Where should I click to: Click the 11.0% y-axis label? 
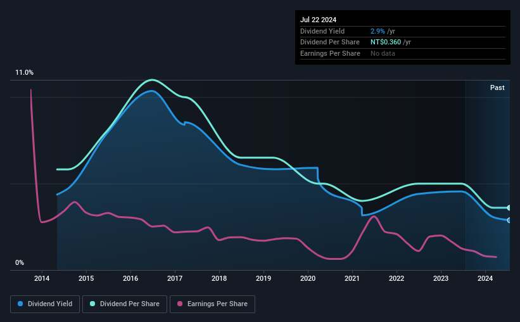pos(24,73)
